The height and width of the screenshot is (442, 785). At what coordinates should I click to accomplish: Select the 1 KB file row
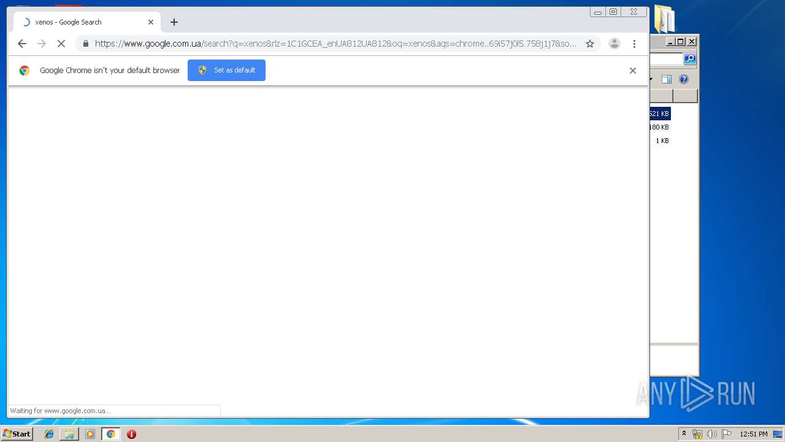[x=660, y=141]
